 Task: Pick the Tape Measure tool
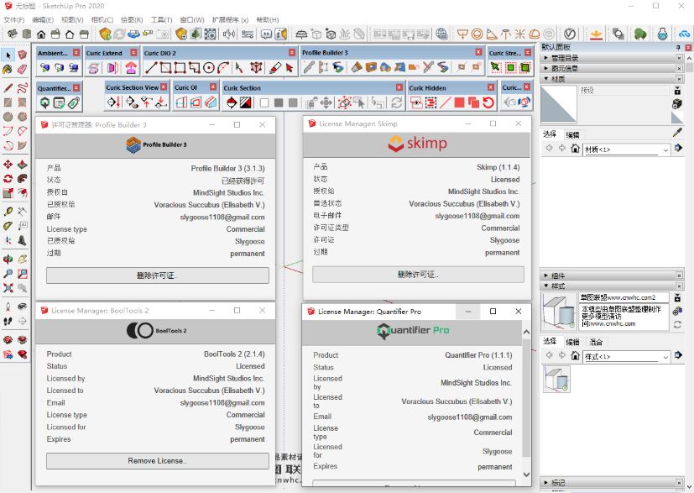pyautogui.click(x=8, y=212)
